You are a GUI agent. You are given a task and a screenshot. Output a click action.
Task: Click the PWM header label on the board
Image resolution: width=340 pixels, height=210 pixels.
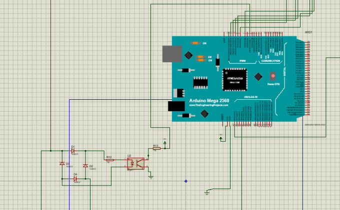coord(242,61)
